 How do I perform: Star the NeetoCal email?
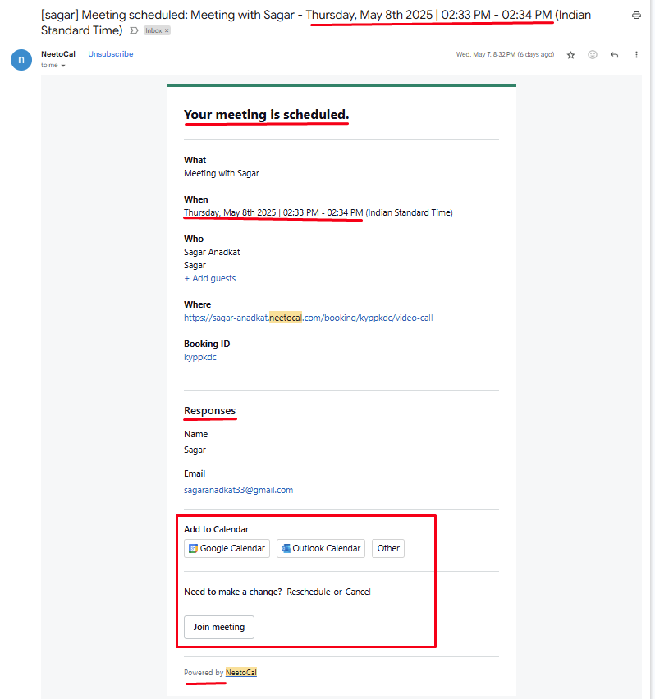pos(570,55)
